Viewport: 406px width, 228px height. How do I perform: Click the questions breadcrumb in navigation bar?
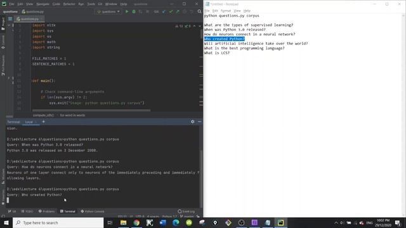(10, 11)
